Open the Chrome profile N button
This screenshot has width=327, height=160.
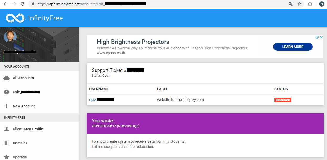point(321,4)
